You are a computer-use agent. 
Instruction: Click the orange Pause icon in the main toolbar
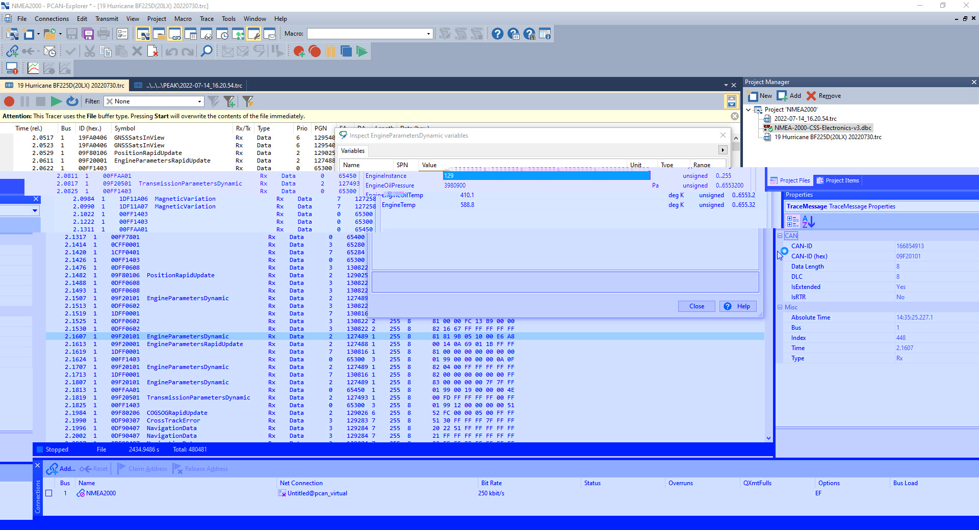(x=330, y=51)
